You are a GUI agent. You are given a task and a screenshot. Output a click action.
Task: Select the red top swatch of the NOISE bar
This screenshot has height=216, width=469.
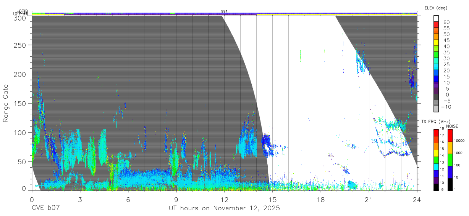coord(450,136)
